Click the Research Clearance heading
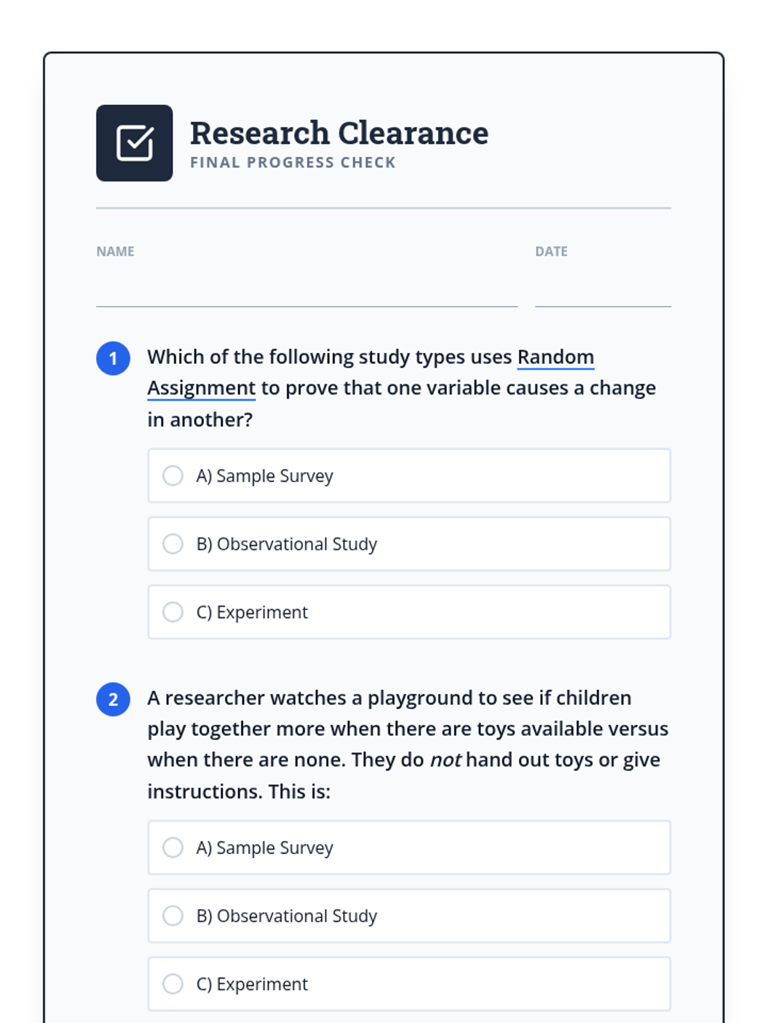The width and height of the screenshot is (767, 1023). (x=339, y=133)
